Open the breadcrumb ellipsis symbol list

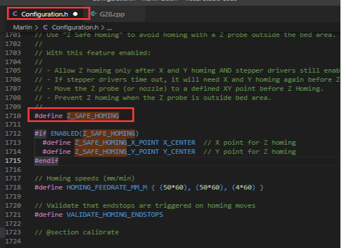click(110, 28)
